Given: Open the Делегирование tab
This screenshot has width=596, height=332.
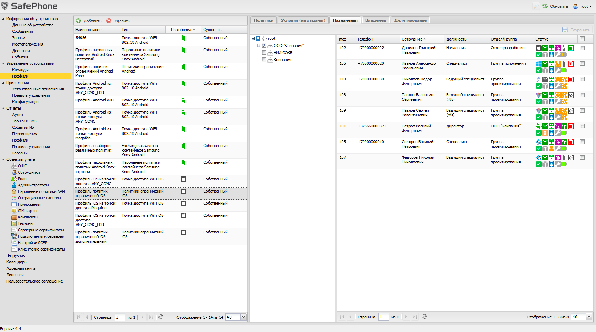Looking at the screenshot, I should click(x=410, y=20).
